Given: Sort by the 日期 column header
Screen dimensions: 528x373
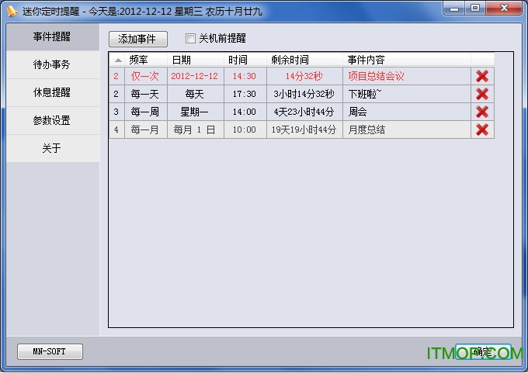Looking at the screenshot, I should tap(196, 60).
